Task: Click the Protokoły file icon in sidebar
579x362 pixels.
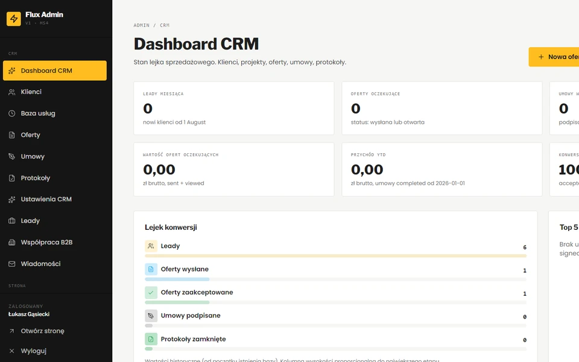Action: 12,178
